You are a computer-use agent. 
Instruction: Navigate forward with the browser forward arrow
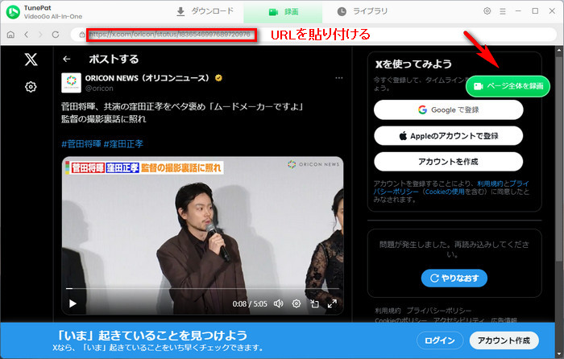coord(40,35)
